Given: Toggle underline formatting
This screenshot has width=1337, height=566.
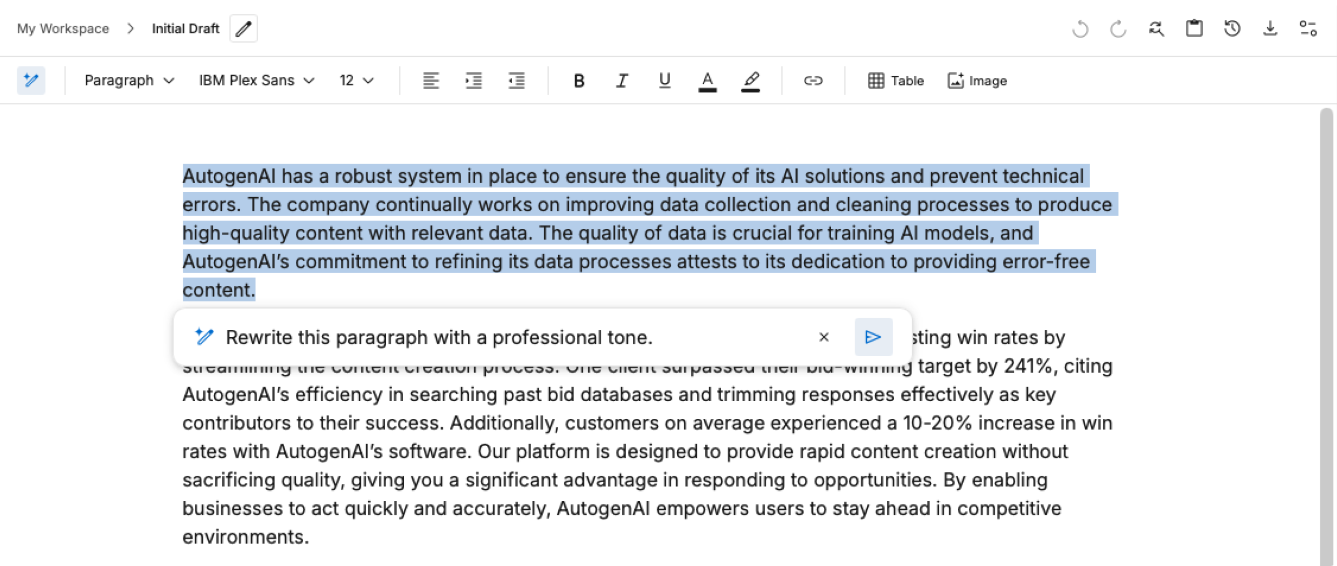Looking at the screenshot, I should [665, 81].
